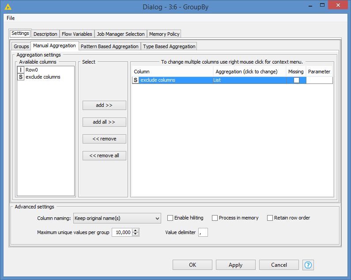
Task: Open Pattern Based Aggregation sub-tab
Action: [x=109, y=46]
